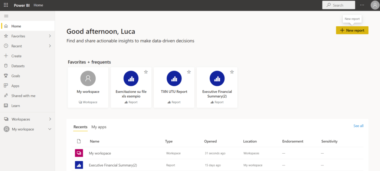This screenshot has width=380, height=171.
Task: Click the magnifier icon in Search box
Action: point(329,5)
